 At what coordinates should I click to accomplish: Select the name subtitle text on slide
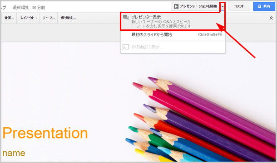14,153
